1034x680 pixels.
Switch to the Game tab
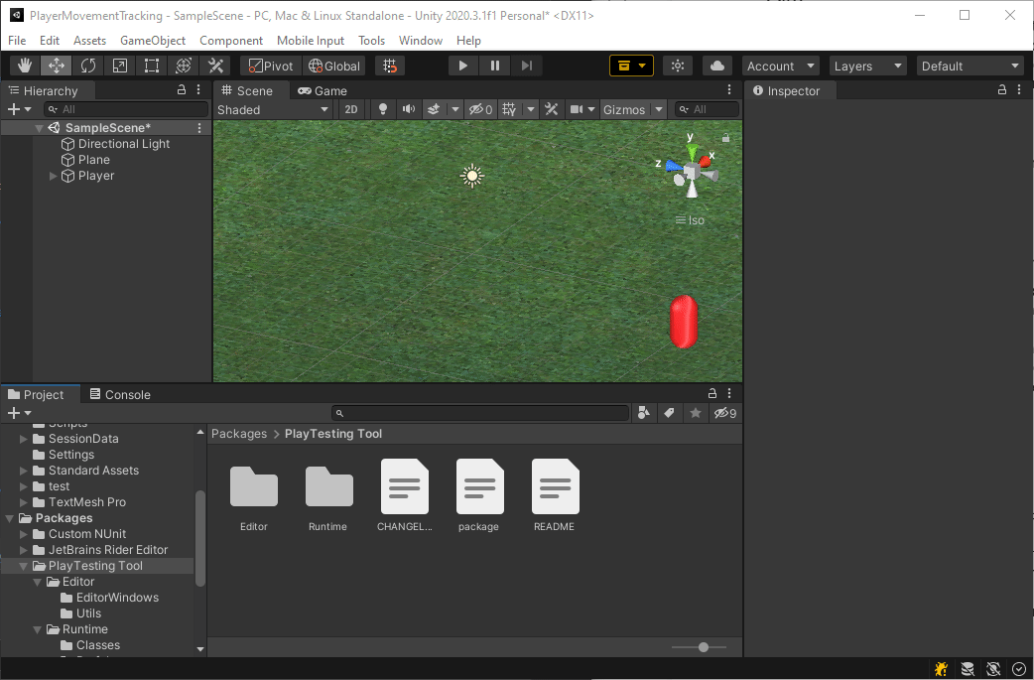point(323,91)
